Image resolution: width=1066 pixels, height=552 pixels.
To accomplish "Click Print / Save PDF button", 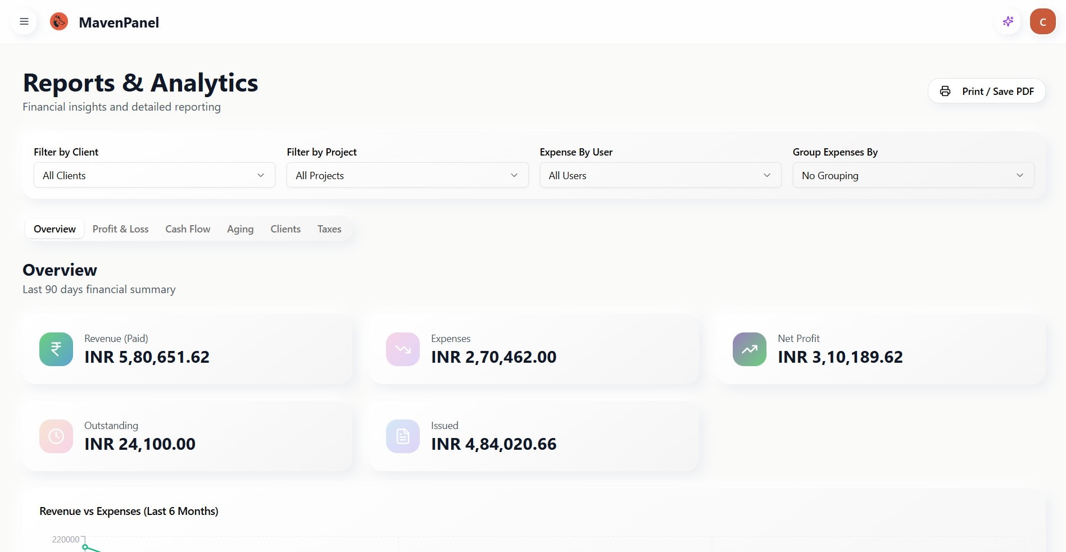I will pos(986,91).
